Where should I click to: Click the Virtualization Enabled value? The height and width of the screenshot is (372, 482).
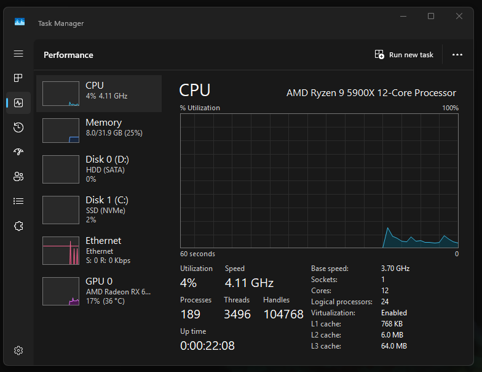[394, 313]
